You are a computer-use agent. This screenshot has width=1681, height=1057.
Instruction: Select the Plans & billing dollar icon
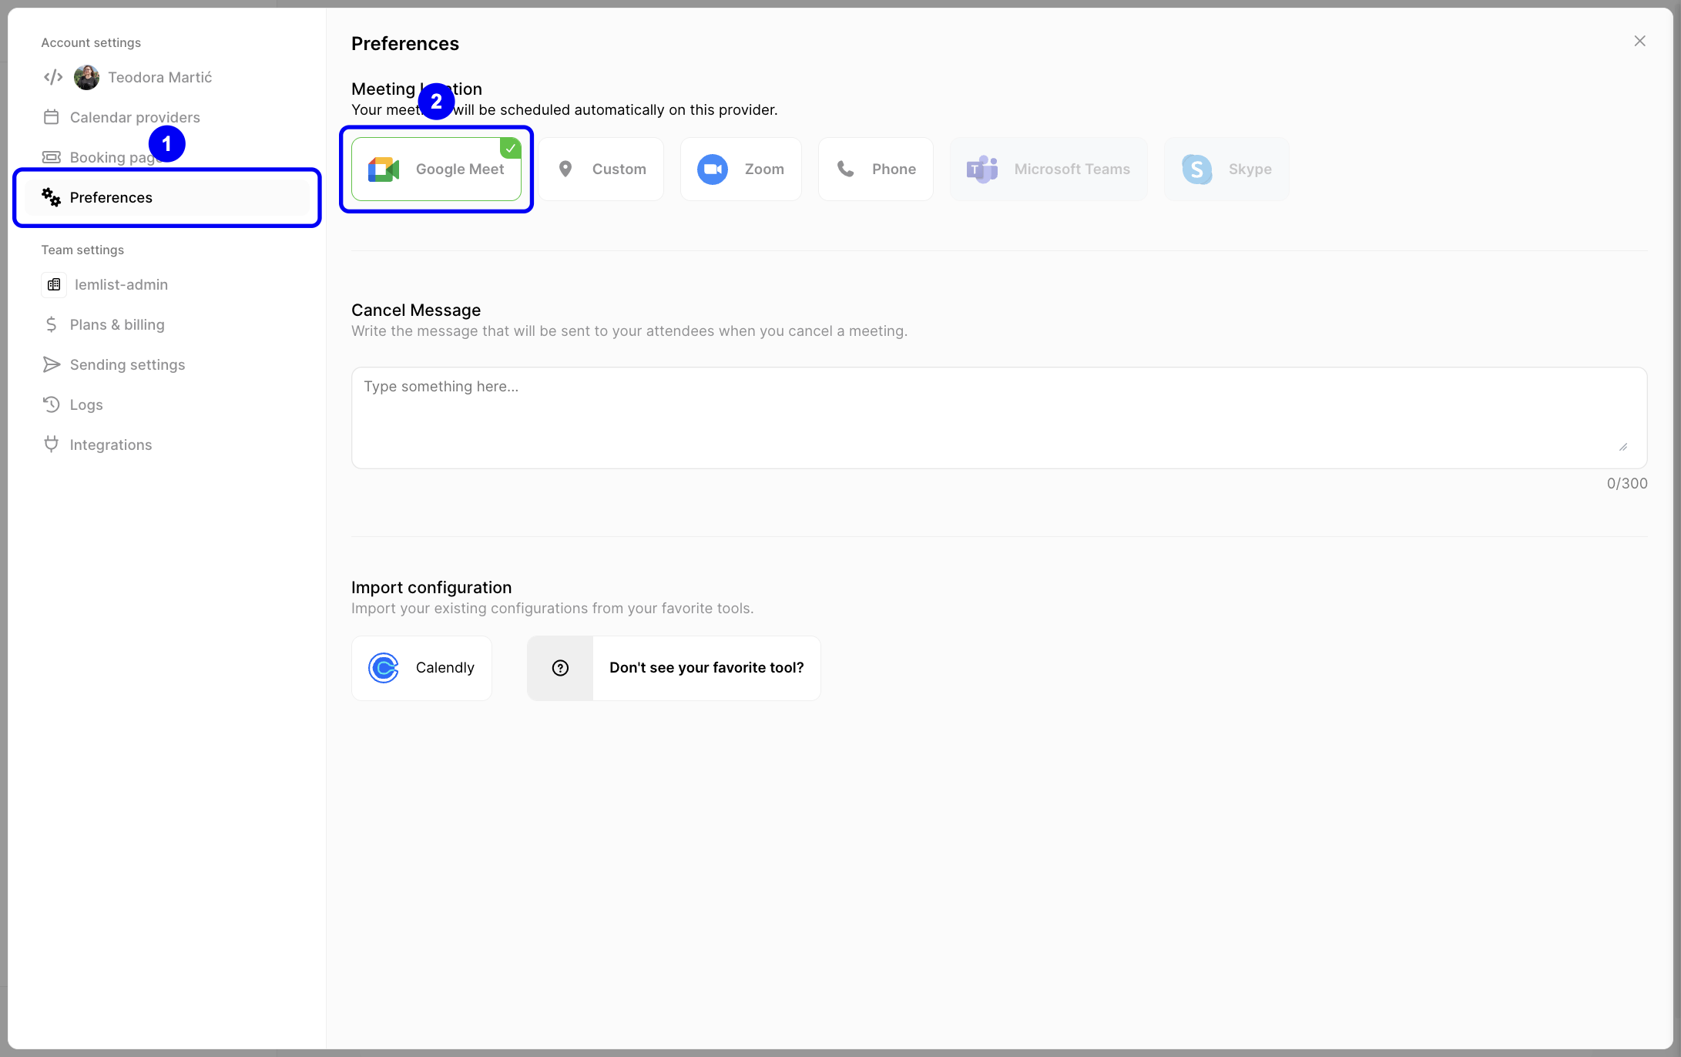coord(51,324)
